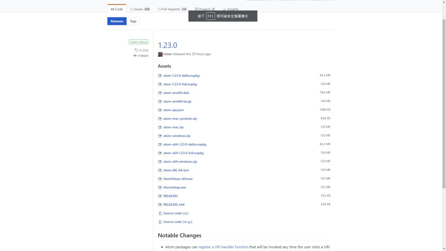
Task: Click the Issues tab circle icon
Action: 132,9
